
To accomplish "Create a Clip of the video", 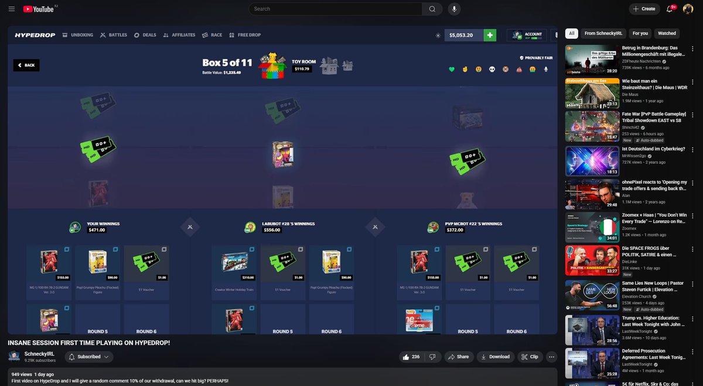I will 530,357.
